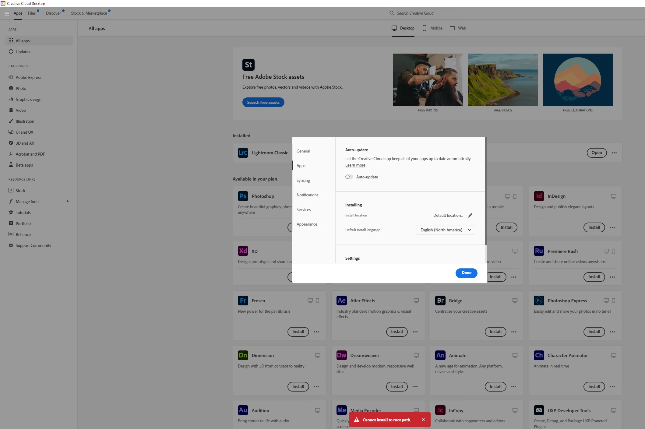Open more options for Lightroom Classic
Screen dimensions: 645x429
[614, 153]
